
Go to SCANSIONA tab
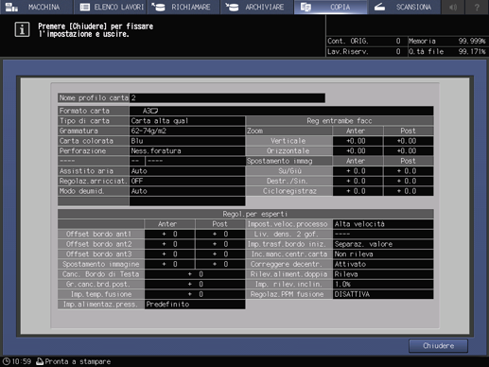(x=404, y=7)
